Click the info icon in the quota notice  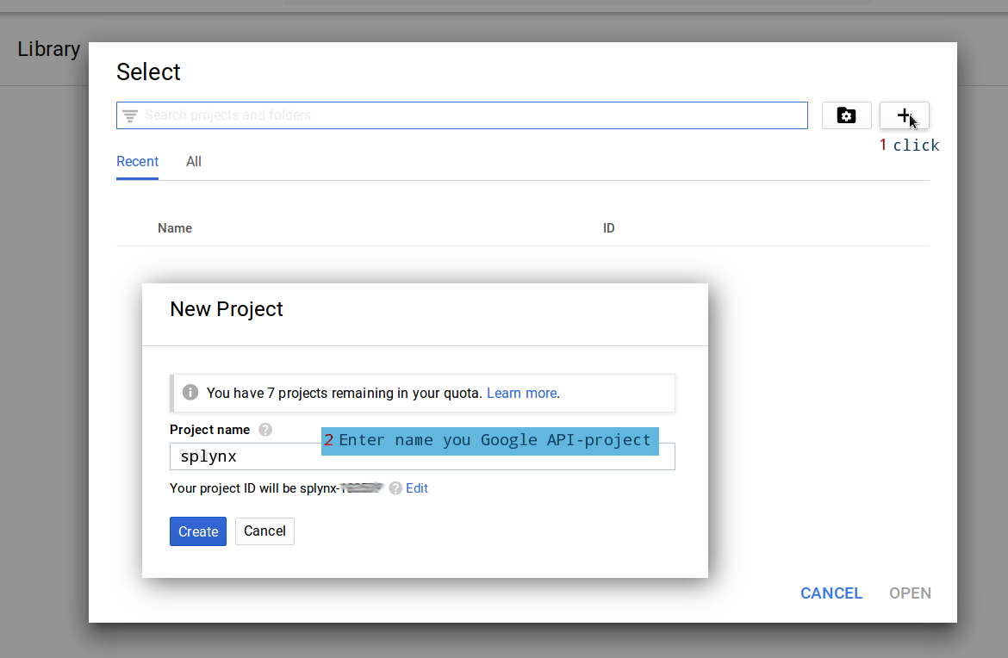point(190,393)
